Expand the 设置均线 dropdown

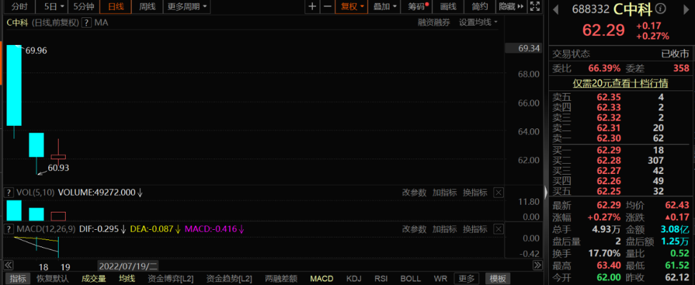tap(478, 22)
